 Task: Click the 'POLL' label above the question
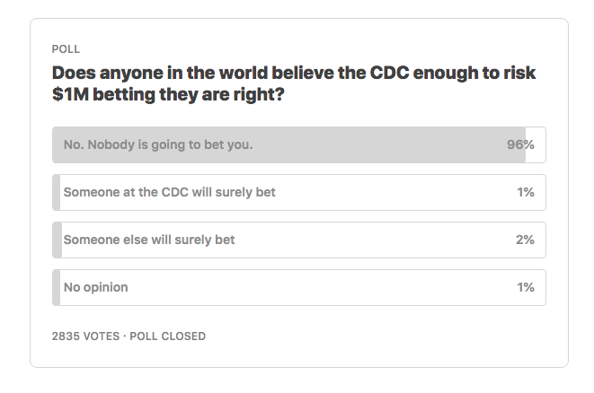tap(66, 49)
